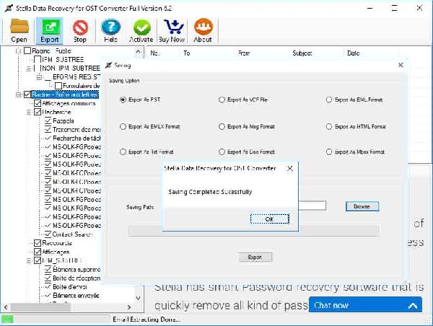433x326 pixels.
Task: Expand the chevron on Chat now widget
Action: tap(413, 305)
